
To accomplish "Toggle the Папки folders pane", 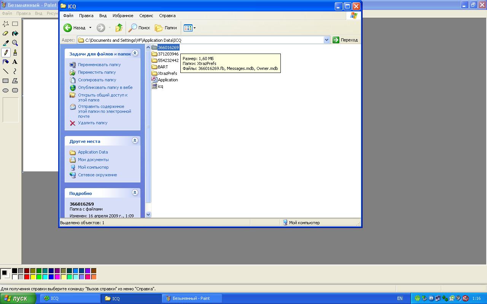I will tap(166, 28).
